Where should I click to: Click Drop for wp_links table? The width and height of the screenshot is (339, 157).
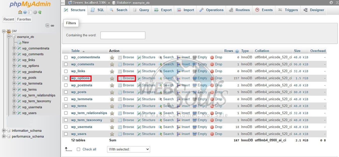[216, 71]
